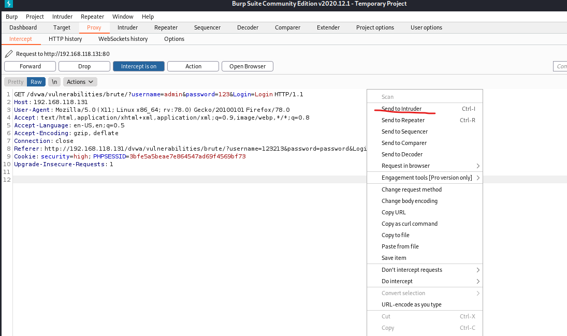This screenshot has width=567, height=336.
Task: Open the Actions dropdown
Action: (80, 82)
